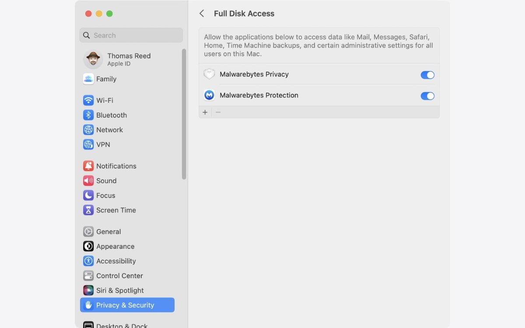Click the Notifications bell icon
The height and width of the screenshot is (328, 525).
point(88,166)
